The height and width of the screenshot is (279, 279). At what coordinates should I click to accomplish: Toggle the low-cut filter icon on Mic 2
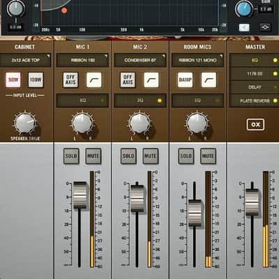click(151, 80)
